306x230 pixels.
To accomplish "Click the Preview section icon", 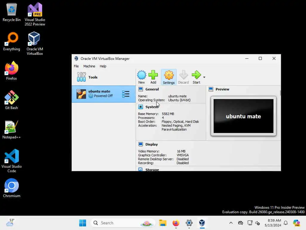I will [211, 89].
